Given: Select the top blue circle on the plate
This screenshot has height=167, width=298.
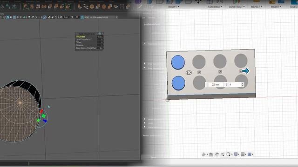Looking at the screenshot, I should click(178, 62).
